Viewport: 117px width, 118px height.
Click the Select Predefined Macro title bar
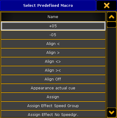[x=48, y=5]
